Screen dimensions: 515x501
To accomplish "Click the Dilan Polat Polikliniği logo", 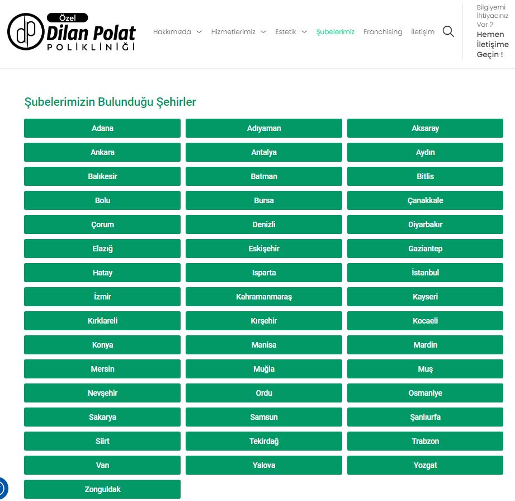I will point(72,32).
